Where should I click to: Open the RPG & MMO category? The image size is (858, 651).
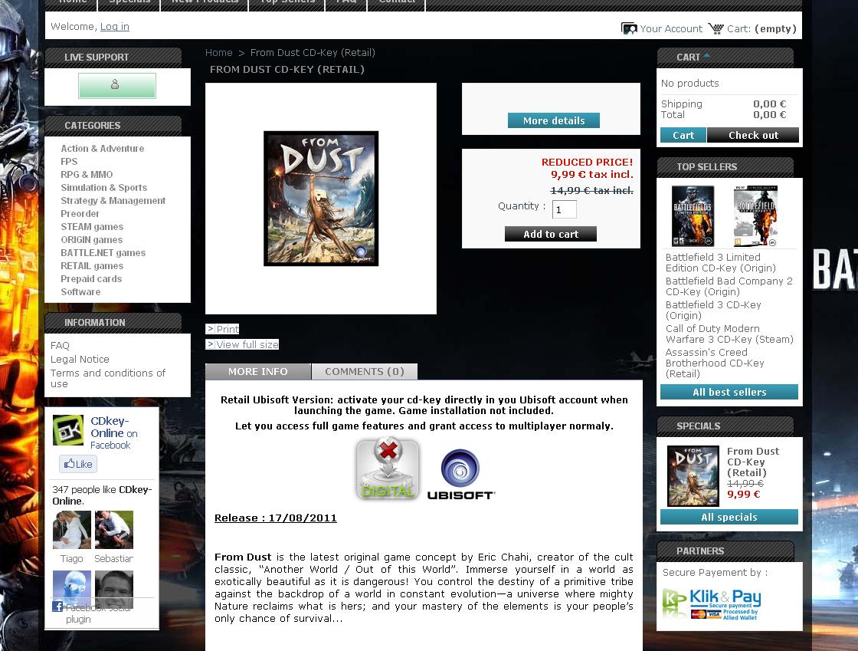coord(87,175)
